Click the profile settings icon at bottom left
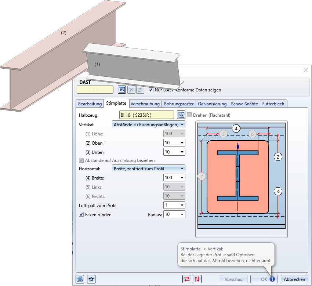 (x=80, y=279)
